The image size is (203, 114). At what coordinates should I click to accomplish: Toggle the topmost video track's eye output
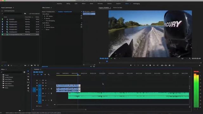pos(46,80)
